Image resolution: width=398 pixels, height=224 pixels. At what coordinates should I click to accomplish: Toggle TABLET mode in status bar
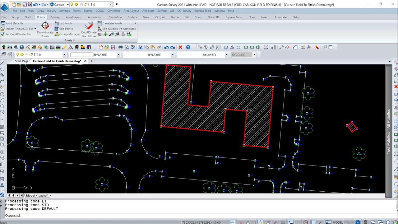tap(348, 222)
